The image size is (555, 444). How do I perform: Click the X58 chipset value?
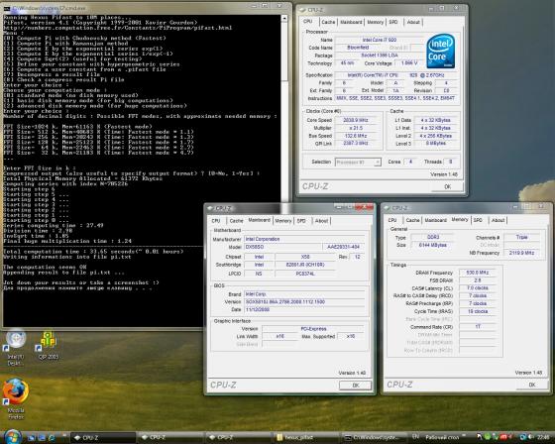tap(305, 257)
